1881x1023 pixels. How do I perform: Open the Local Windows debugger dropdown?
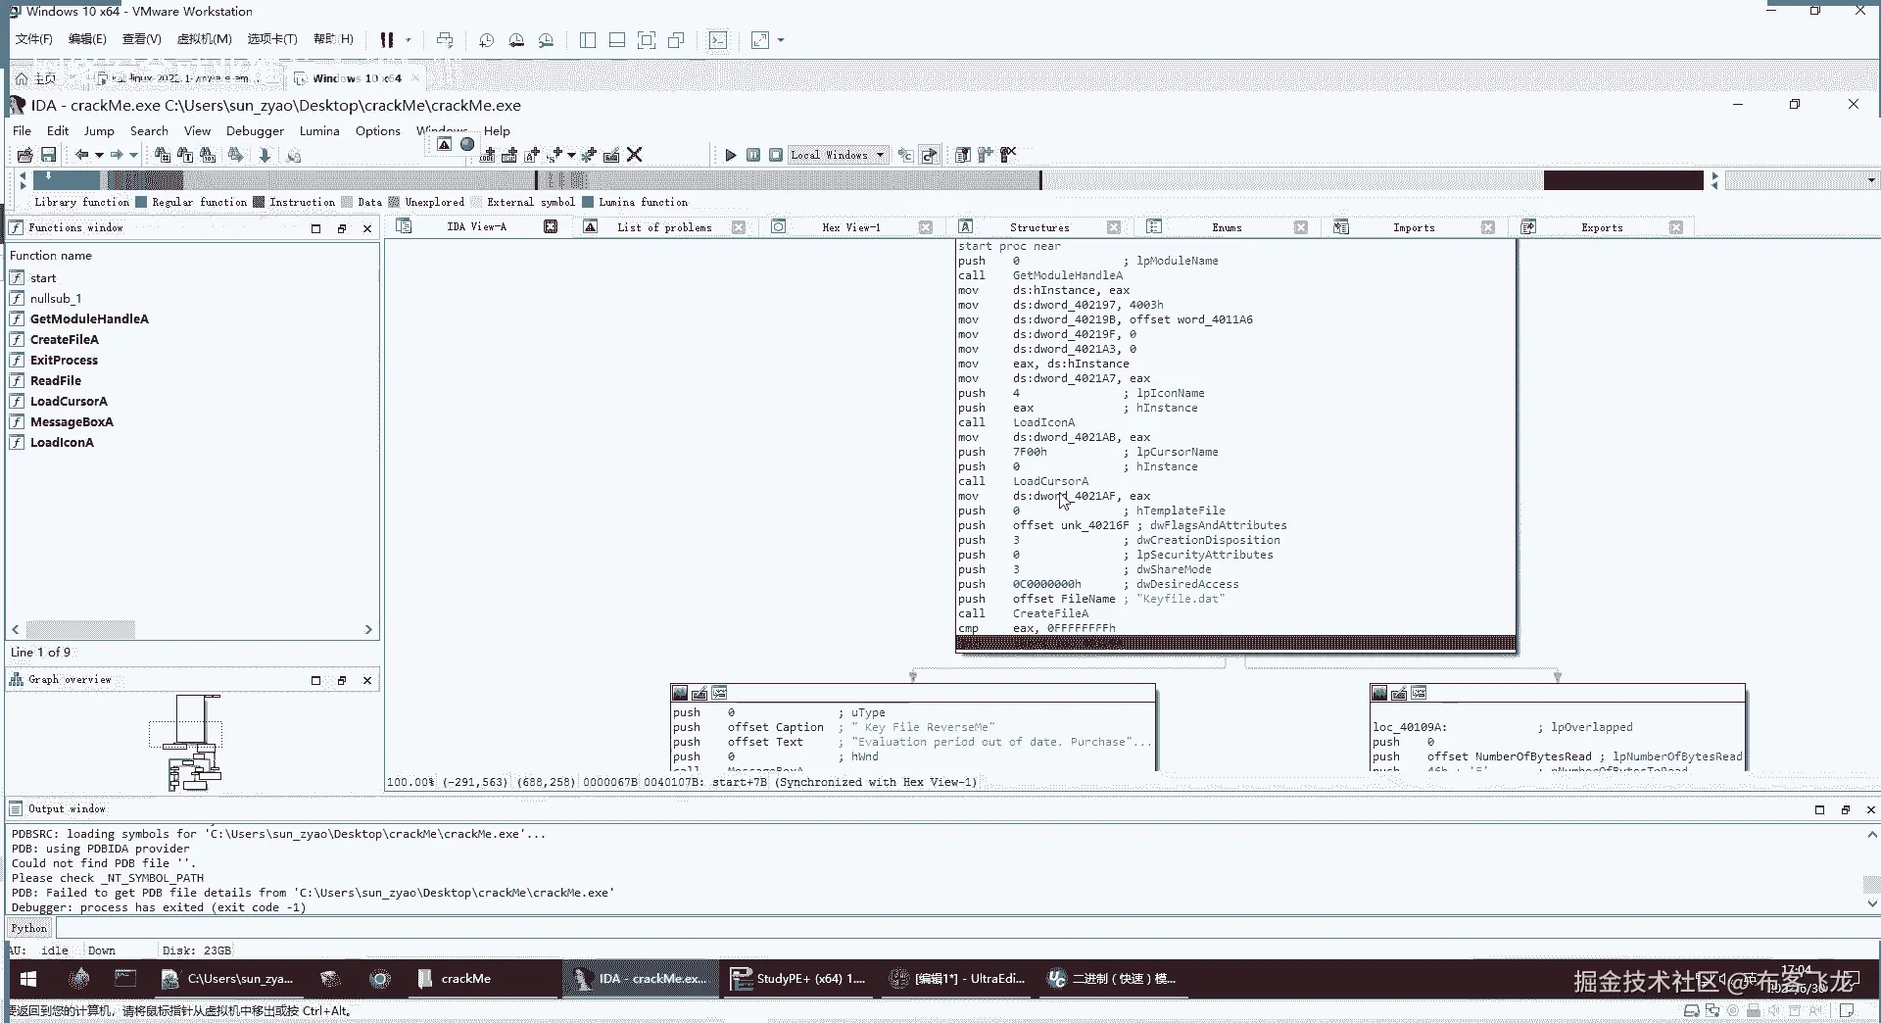pyautogui.click(x=839, y=155)
